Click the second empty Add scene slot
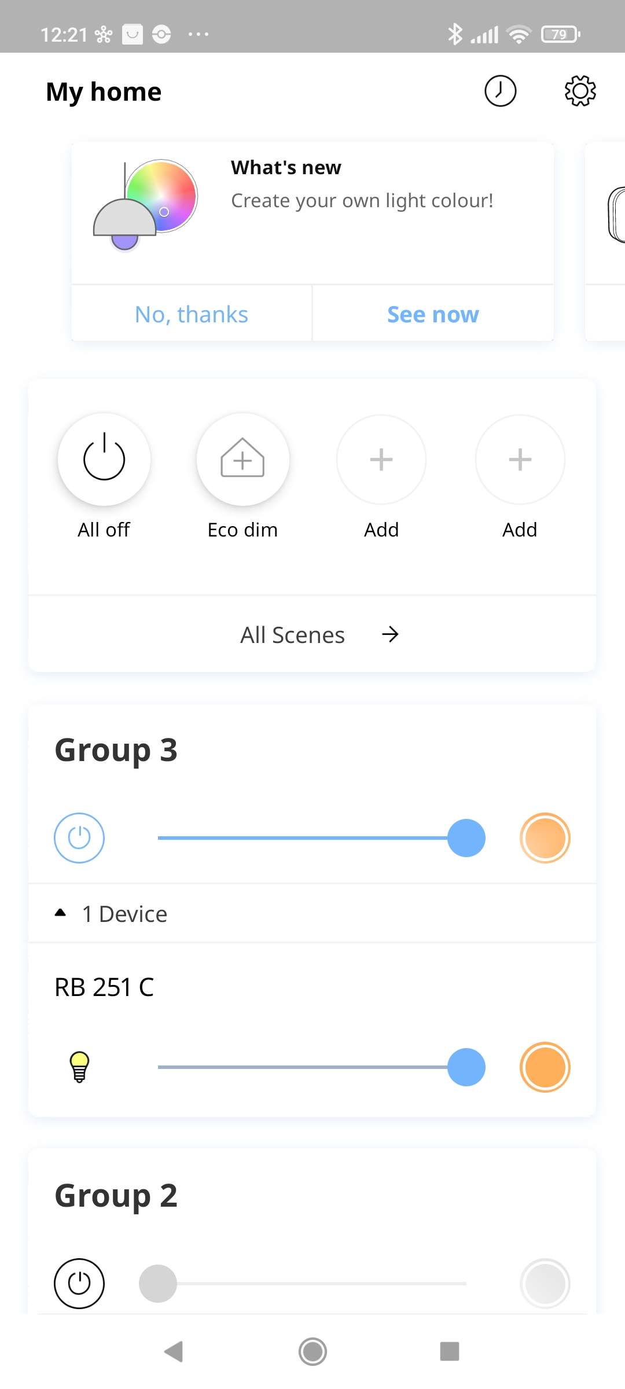Screen dimensions: 625x1389 pyautogui.click(x=520, y=460)
